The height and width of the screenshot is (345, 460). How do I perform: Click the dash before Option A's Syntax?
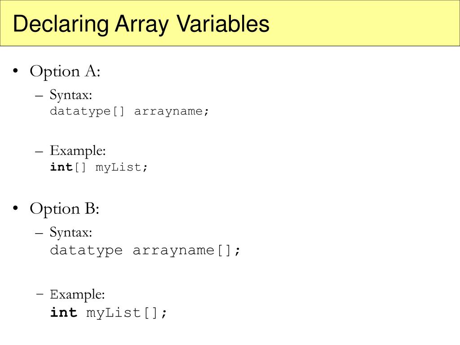pyautogui.click(x=39, y=96)
